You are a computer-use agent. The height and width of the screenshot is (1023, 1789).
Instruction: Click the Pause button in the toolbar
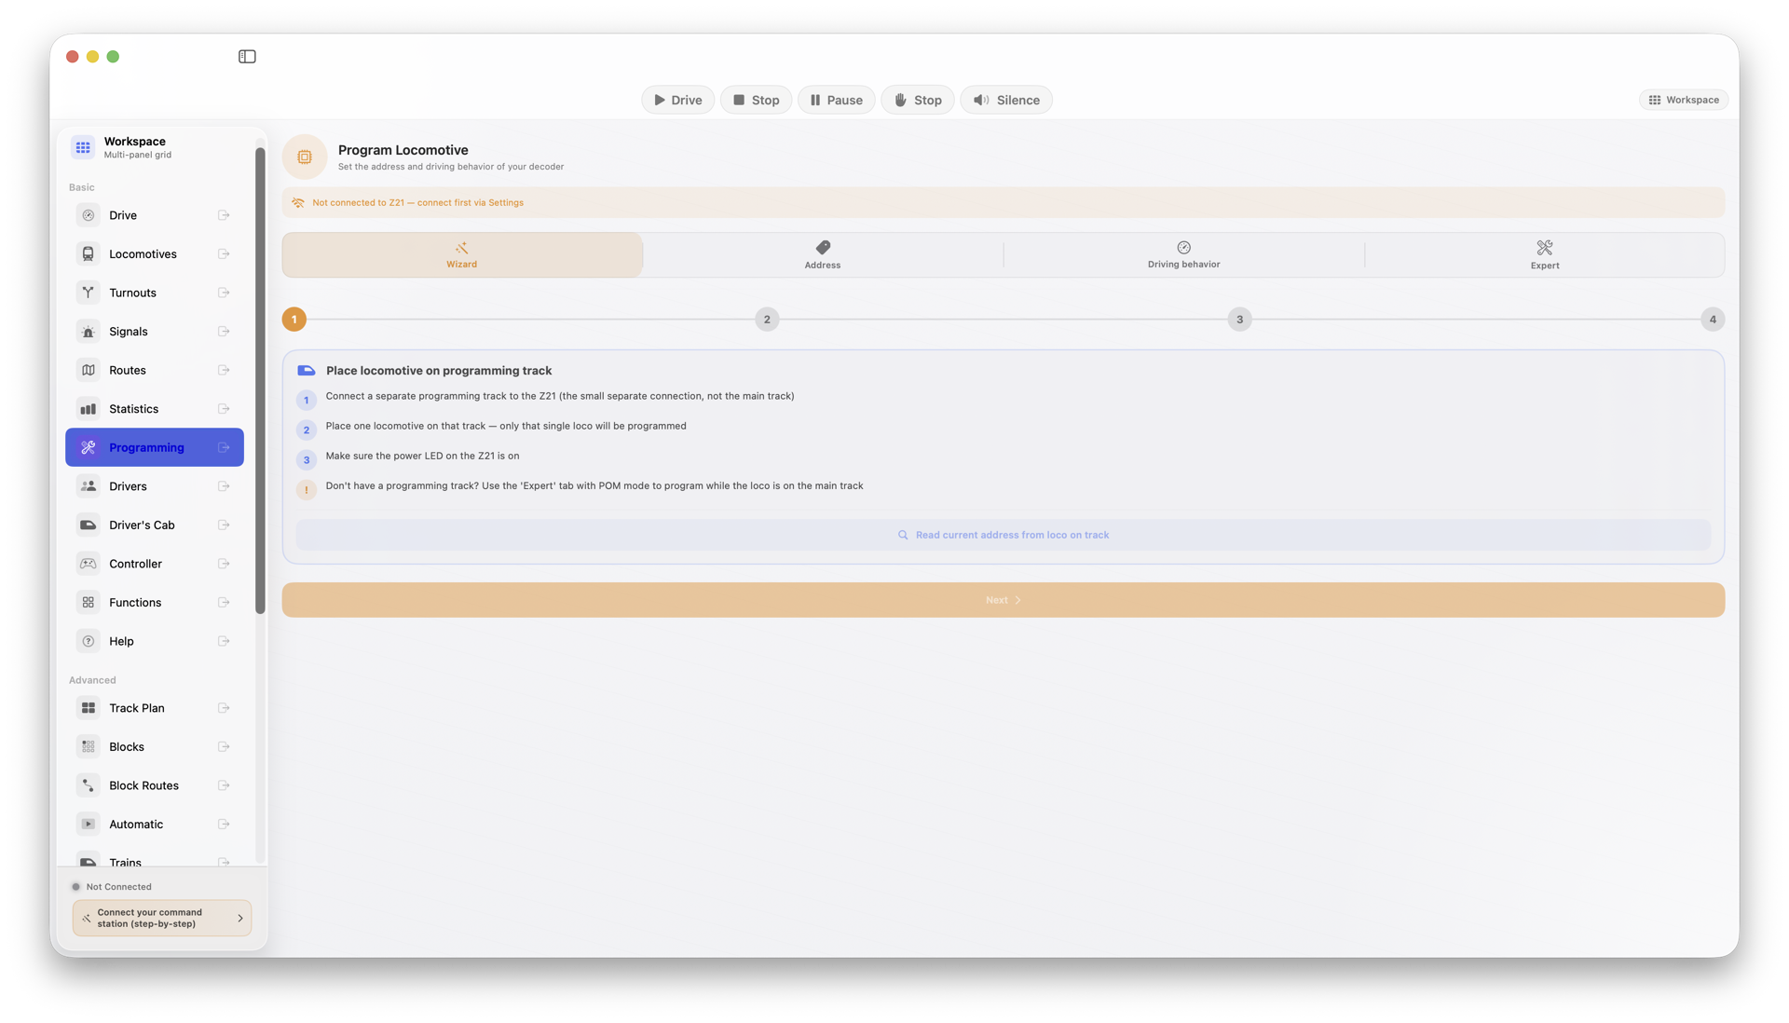tap(836, 100)
